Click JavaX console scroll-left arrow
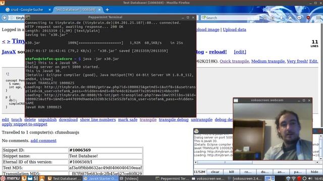This screenshot has height=181, width=323. (x=196, y=162)
